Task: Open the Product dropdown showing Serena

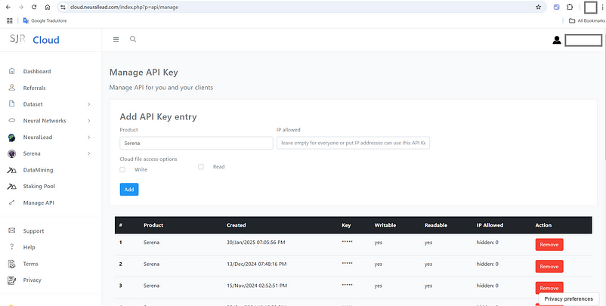Action: (196, 143)
